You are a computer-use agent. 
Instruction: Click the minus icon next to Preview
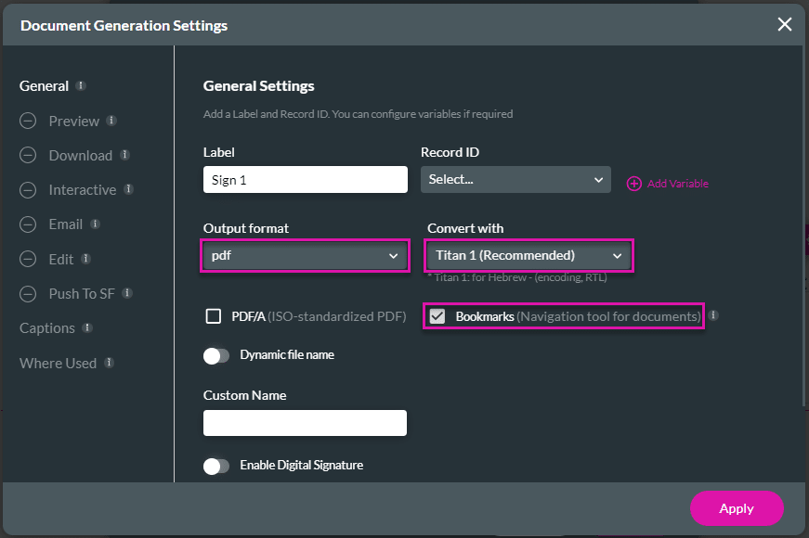[28, 121]
